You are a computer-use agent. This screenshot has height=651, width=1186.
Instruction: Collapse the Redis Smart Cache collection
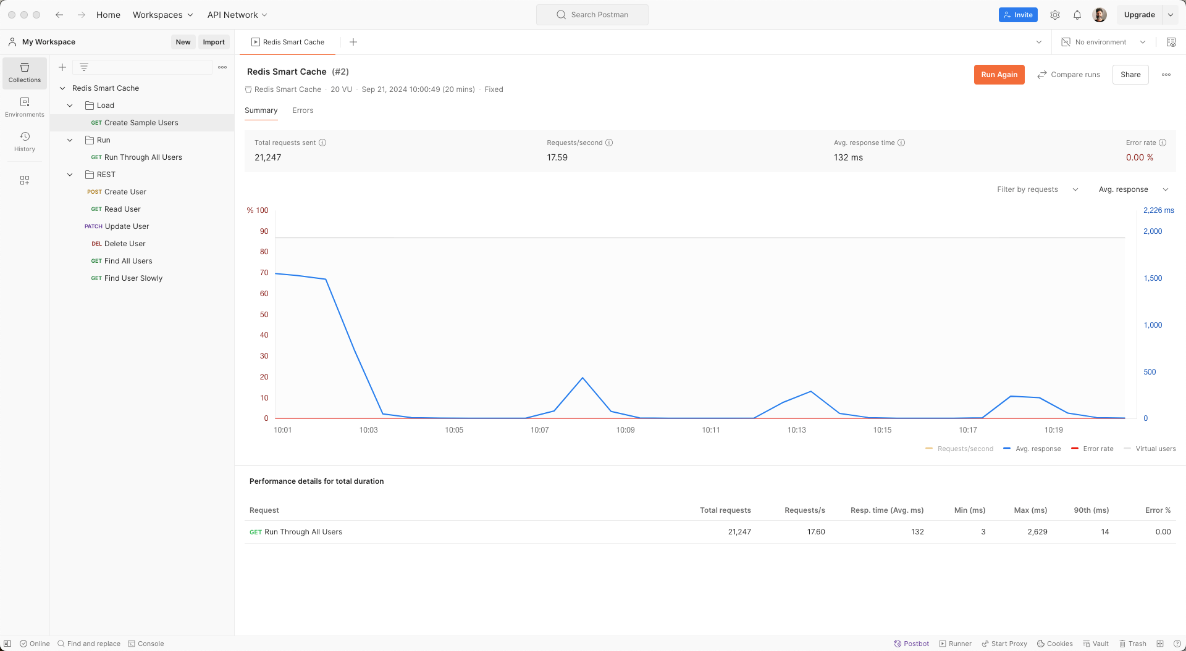(62, 88)
